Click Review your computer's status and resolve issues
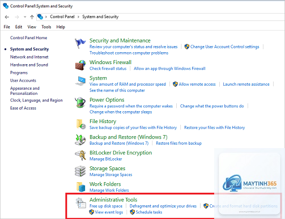The width and height of the screenshot is (285, 219). (134, 47)
